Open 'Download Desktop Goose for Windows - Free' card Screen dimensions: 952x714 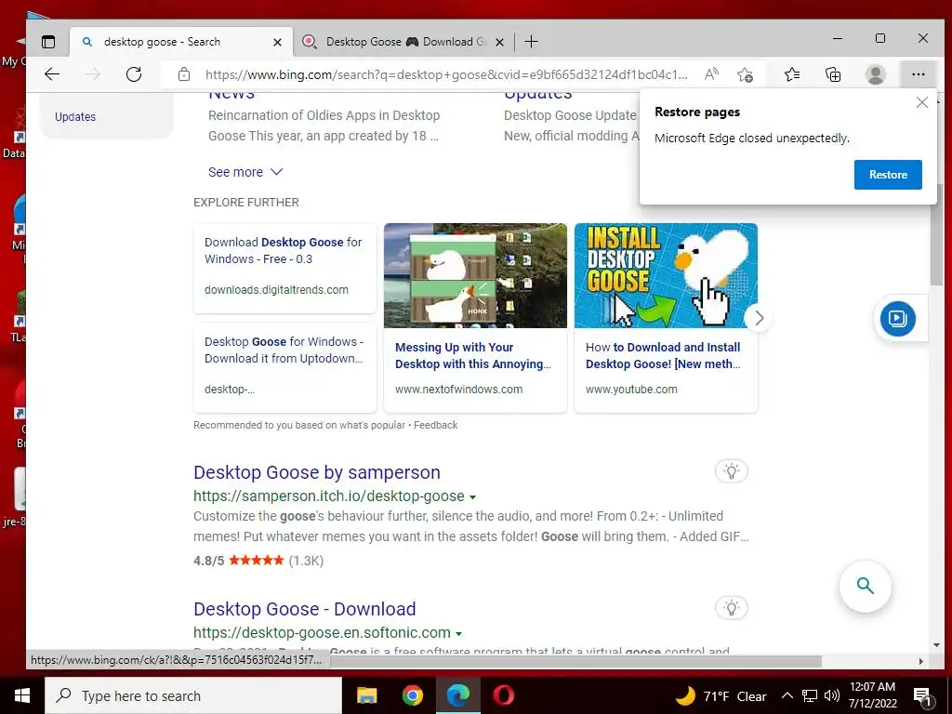(284, 268)
